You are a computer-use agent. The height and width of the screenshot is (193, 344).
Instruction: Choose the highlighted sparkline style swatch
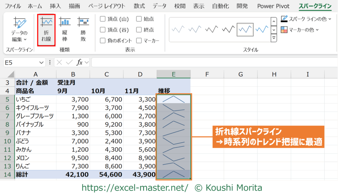[245, 30]
